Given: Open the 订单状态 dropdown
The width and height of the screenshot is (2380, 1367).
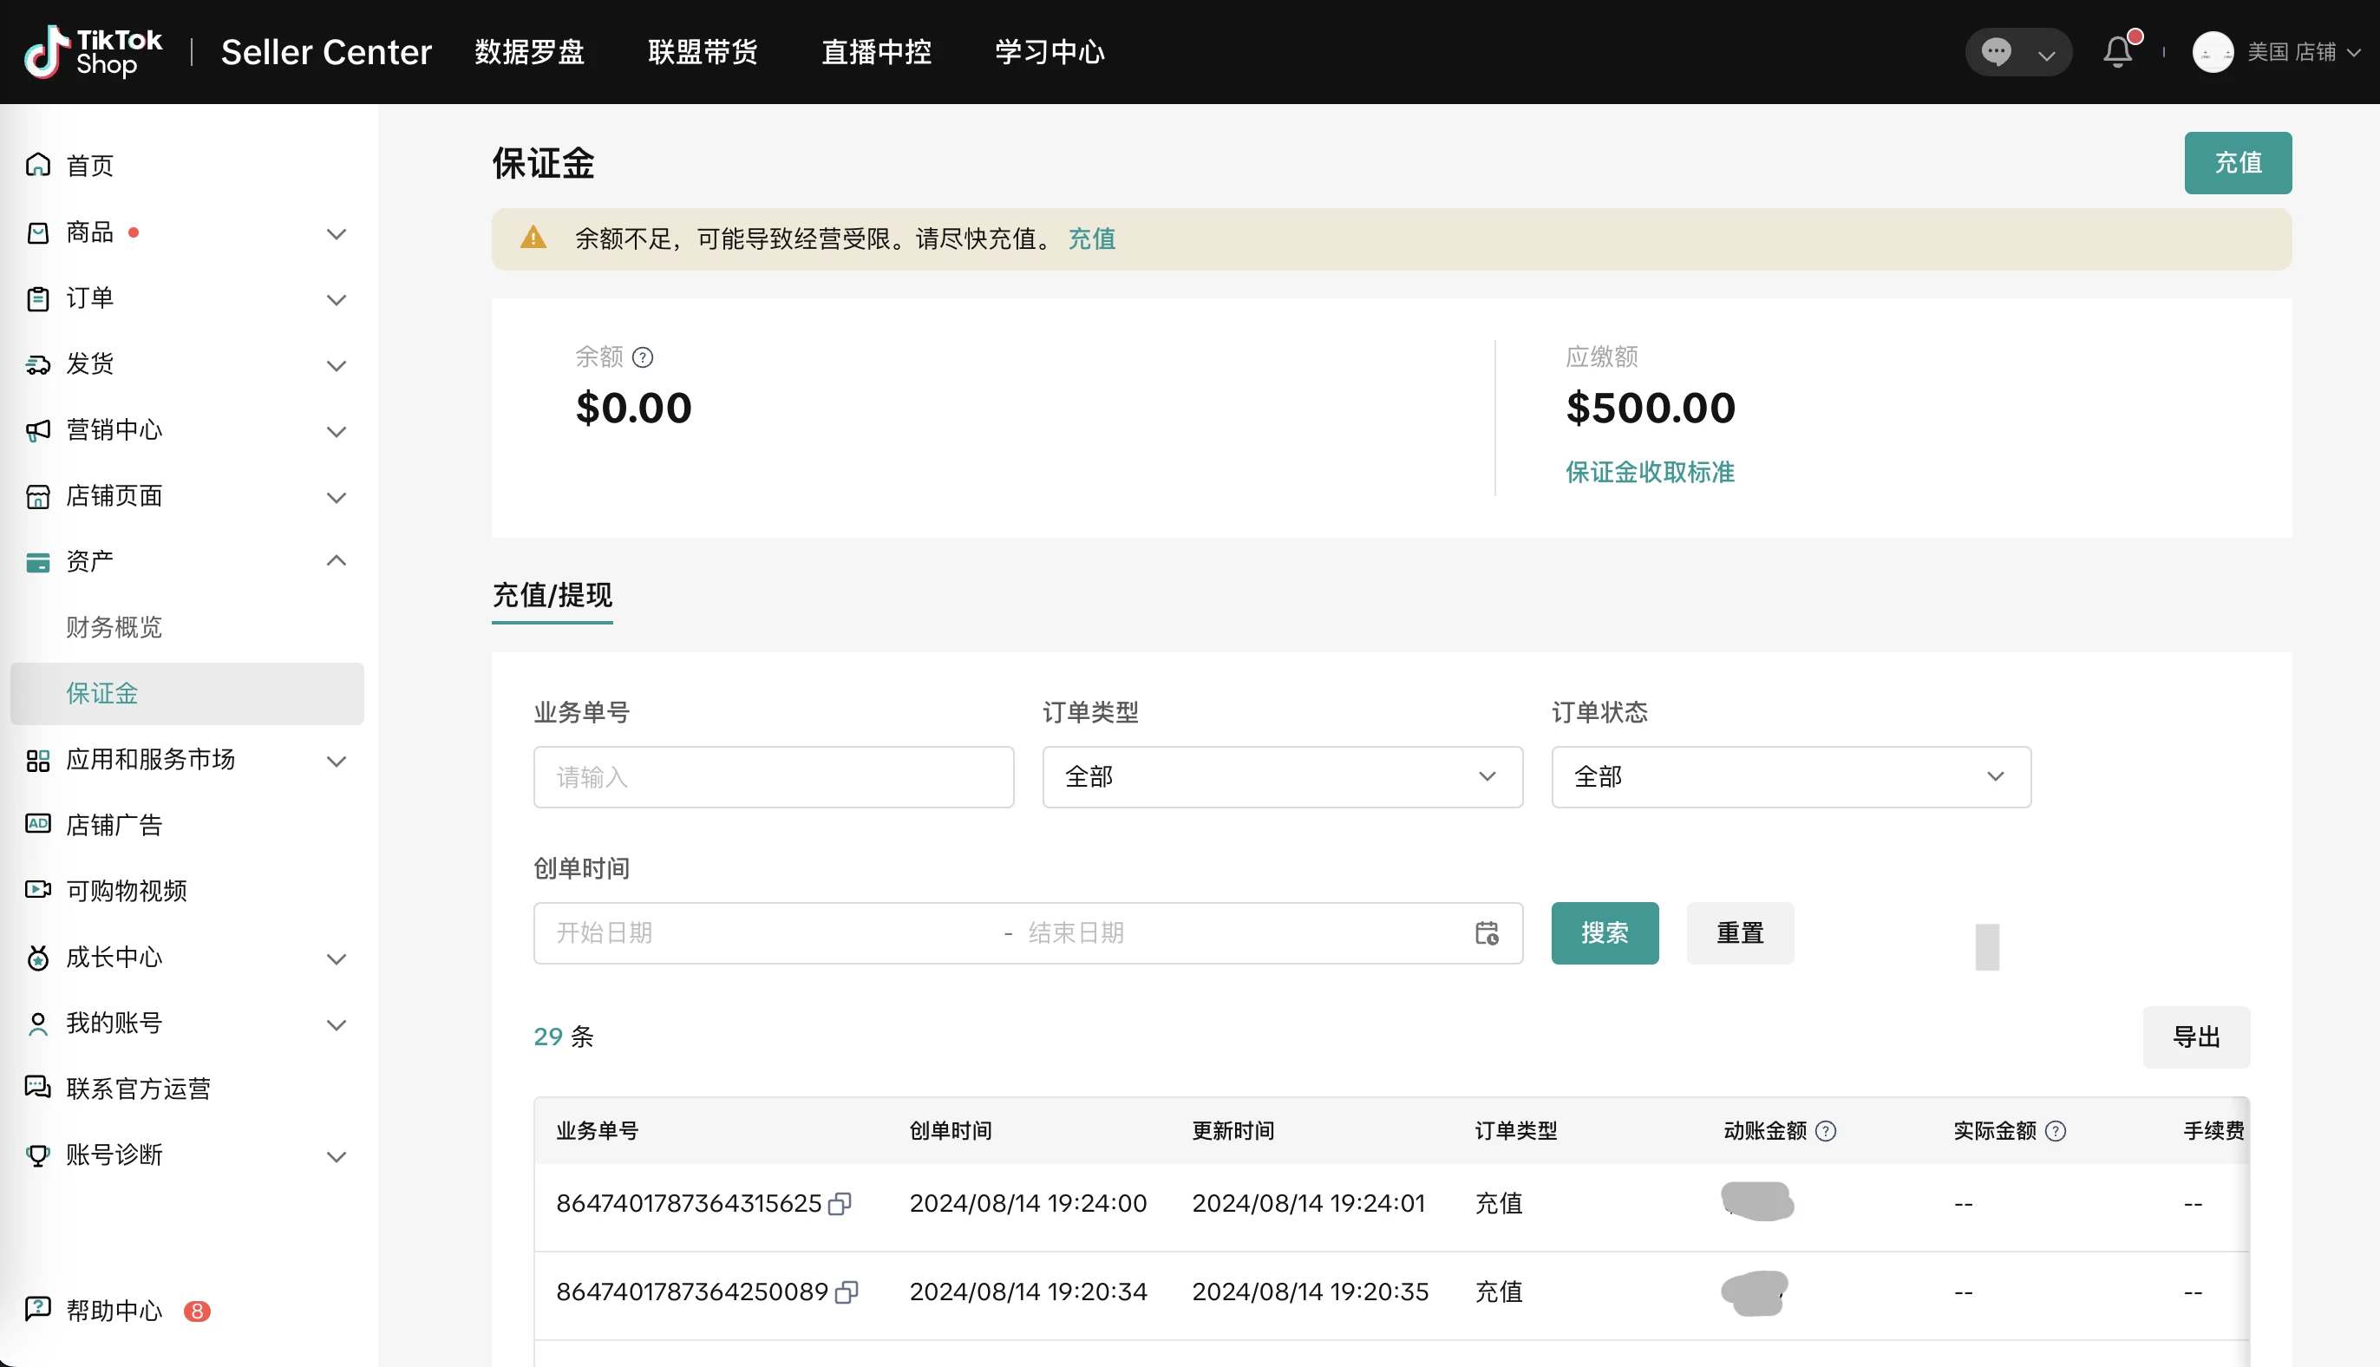Looking at the screenshot, I should pos(1789,776).
